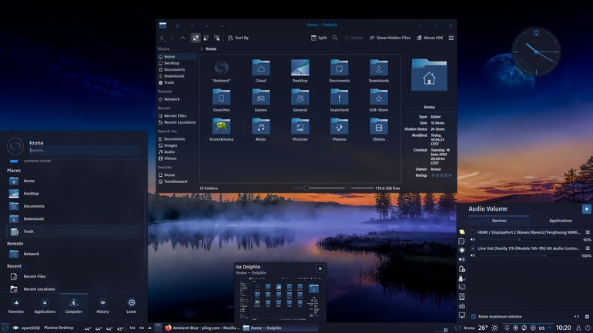593x333 pixels.
Task: Switch Dolphin to icons view mode
Action: pyautogui.click(x=196, y=38)
